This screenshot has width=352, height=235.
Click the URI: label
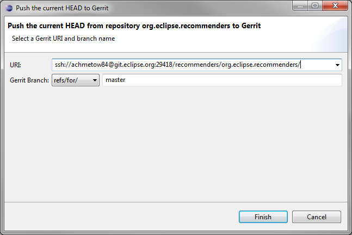(15, 65)
